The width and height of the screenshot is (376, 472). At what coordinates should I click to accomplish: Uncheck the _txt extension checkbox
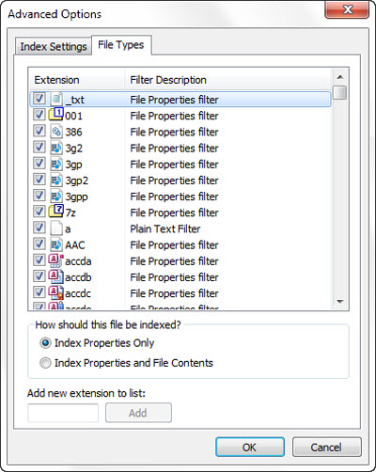point(39,99)
